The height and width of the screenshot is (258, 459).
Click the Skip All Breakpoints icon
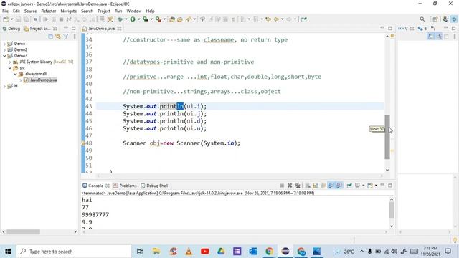(35, 19)
